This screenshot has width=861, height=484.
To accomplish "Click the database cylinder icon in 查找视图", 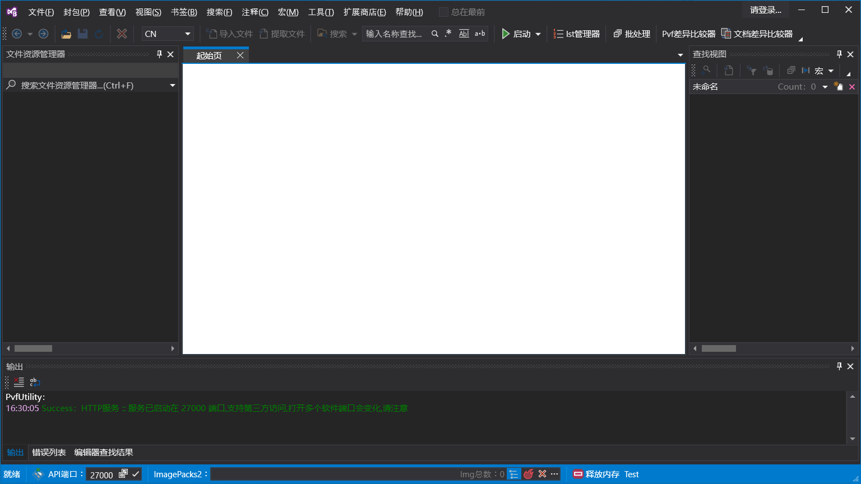I will tap(769, 71).
